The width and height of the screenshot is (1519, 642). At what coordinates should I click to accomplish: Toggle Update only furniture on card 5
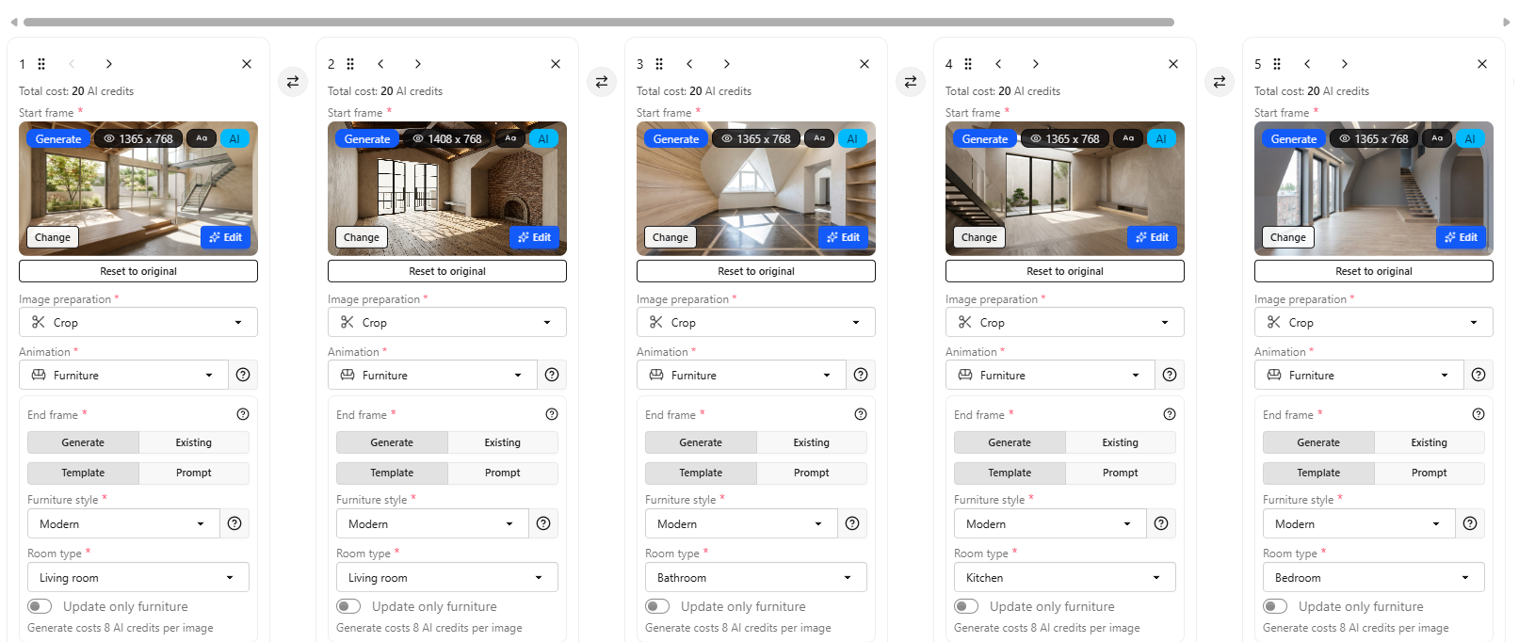(1275, 606)
